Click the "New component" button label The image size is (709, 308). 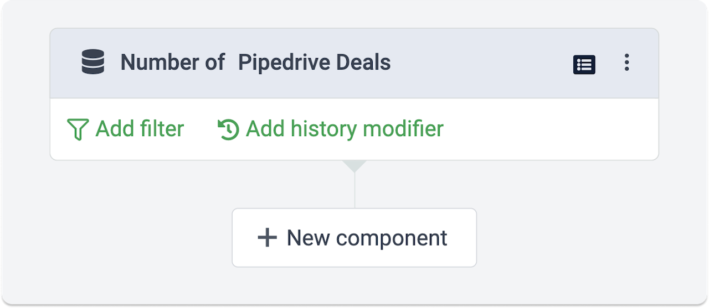(x=367, y=238)
